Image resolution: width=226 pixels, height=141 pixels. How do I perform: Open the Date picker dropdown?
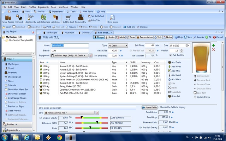click(188, 45)
